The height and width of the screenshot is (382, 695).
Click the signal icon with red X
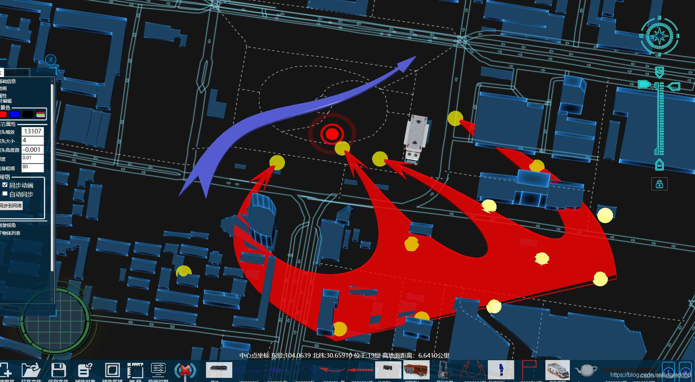coord(185,370)
